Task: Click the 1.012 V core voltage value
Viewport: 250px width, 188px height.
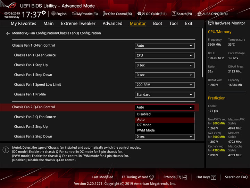Action: pyautogui.click(x=233, y=58)
